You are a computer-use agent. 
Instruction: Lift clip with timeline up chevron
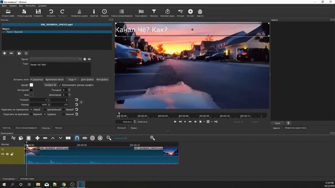(53, 138)
